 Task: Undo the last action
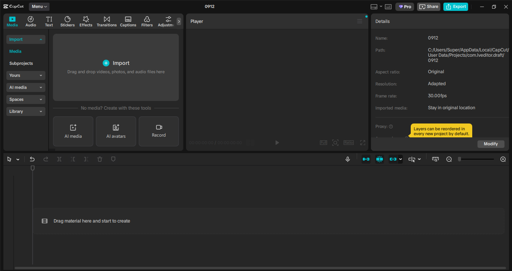click(32, 159)
